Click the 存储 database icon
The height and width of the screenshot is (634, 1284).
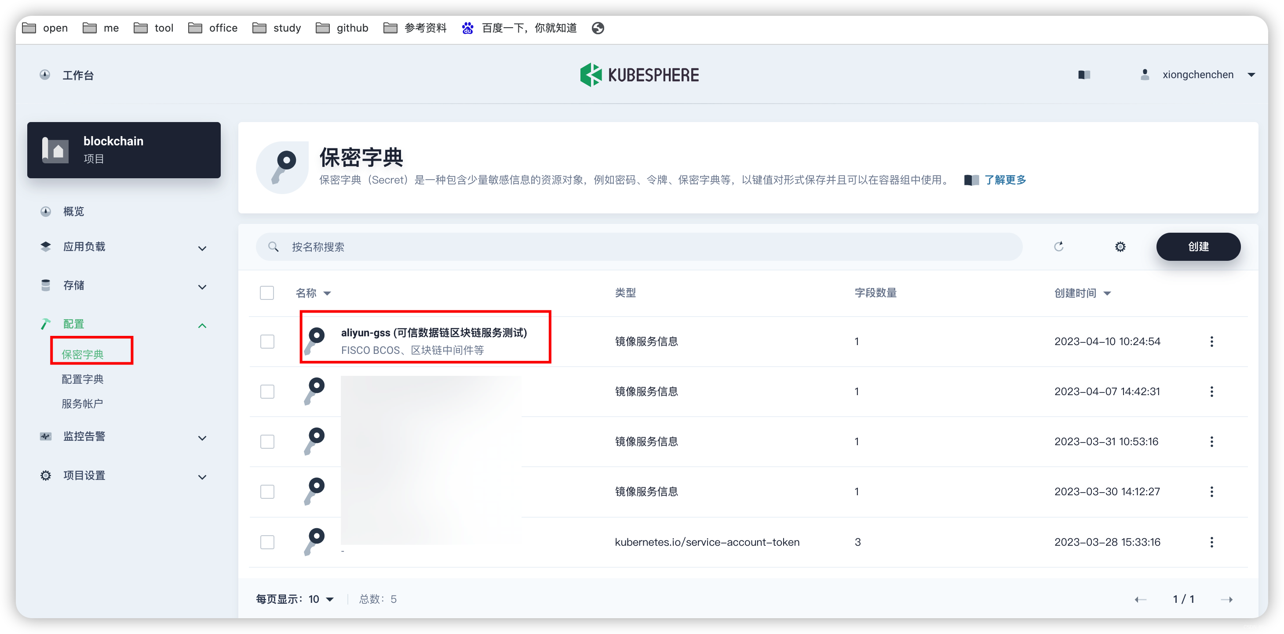pyautogui.click(x=45, y=285)
